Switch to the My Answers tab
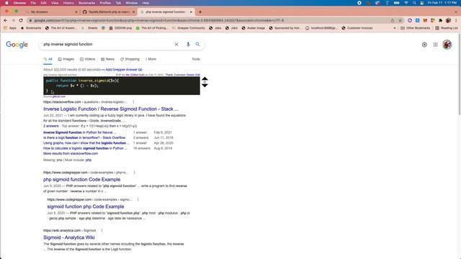461x259 pixels. point(50,12)
